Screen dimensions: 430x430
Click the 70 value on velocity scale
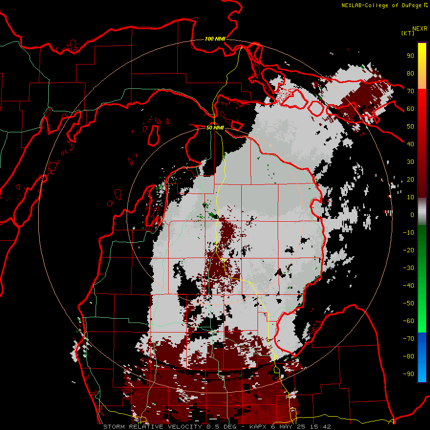(x=410, y=91)
